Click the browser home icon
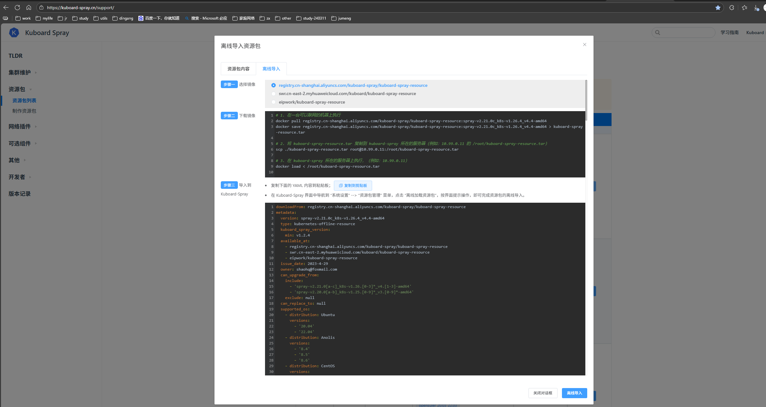Viewport: 766px width, 407px height. point(29,7)
